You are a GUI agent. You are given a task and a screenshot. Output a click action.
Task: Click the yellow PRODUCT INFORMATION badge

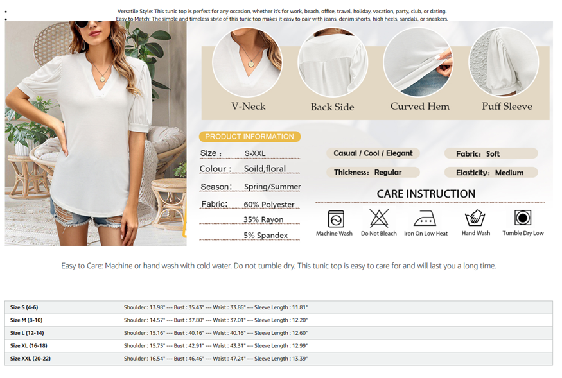pos(249,137)
